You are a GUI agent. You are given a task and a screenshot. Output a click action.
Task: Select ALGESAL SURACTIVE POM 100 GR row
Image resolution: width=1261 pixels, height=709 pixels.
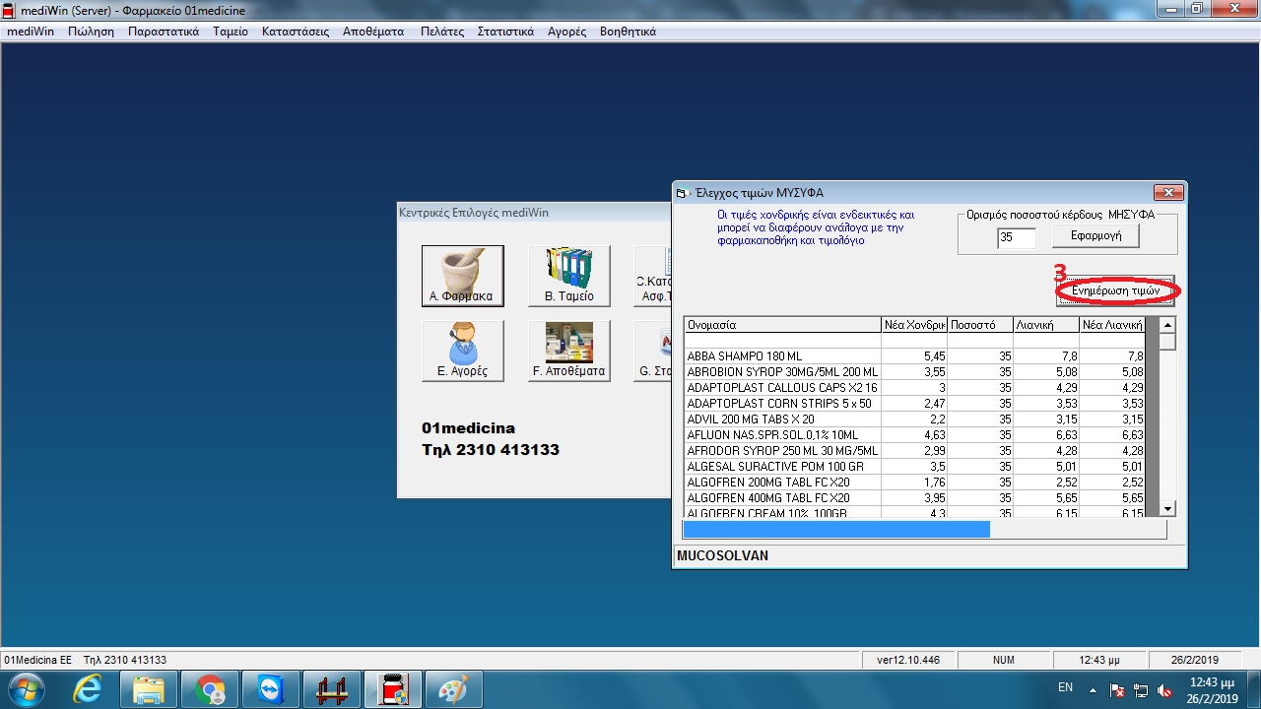click(914, 467)
